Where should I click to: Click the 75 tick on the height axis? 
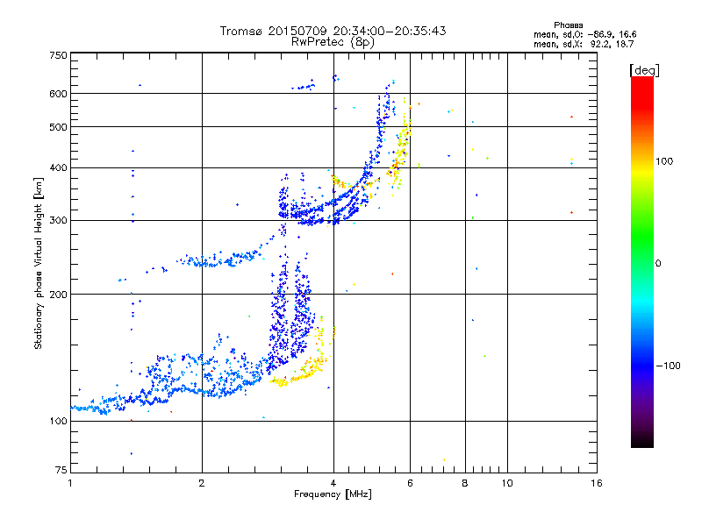point(61,471)
